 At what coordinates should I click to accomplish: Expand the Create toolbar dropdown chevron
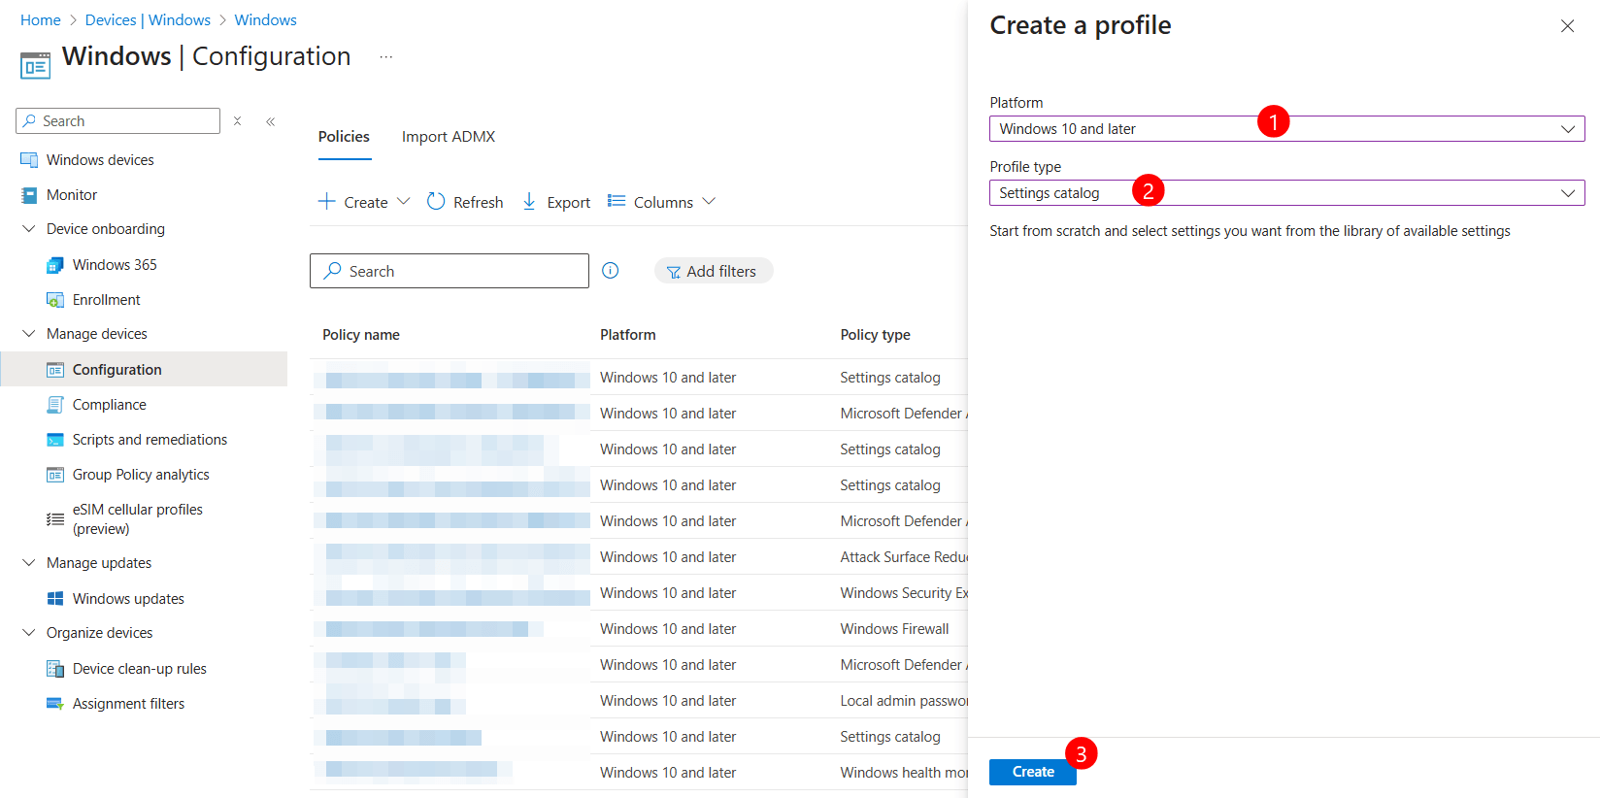[404, 201]
